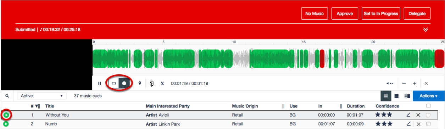Viewport: 445px width, 129px height.
Task: Play the Numb music cue
Action: click(x=6, y=124)
